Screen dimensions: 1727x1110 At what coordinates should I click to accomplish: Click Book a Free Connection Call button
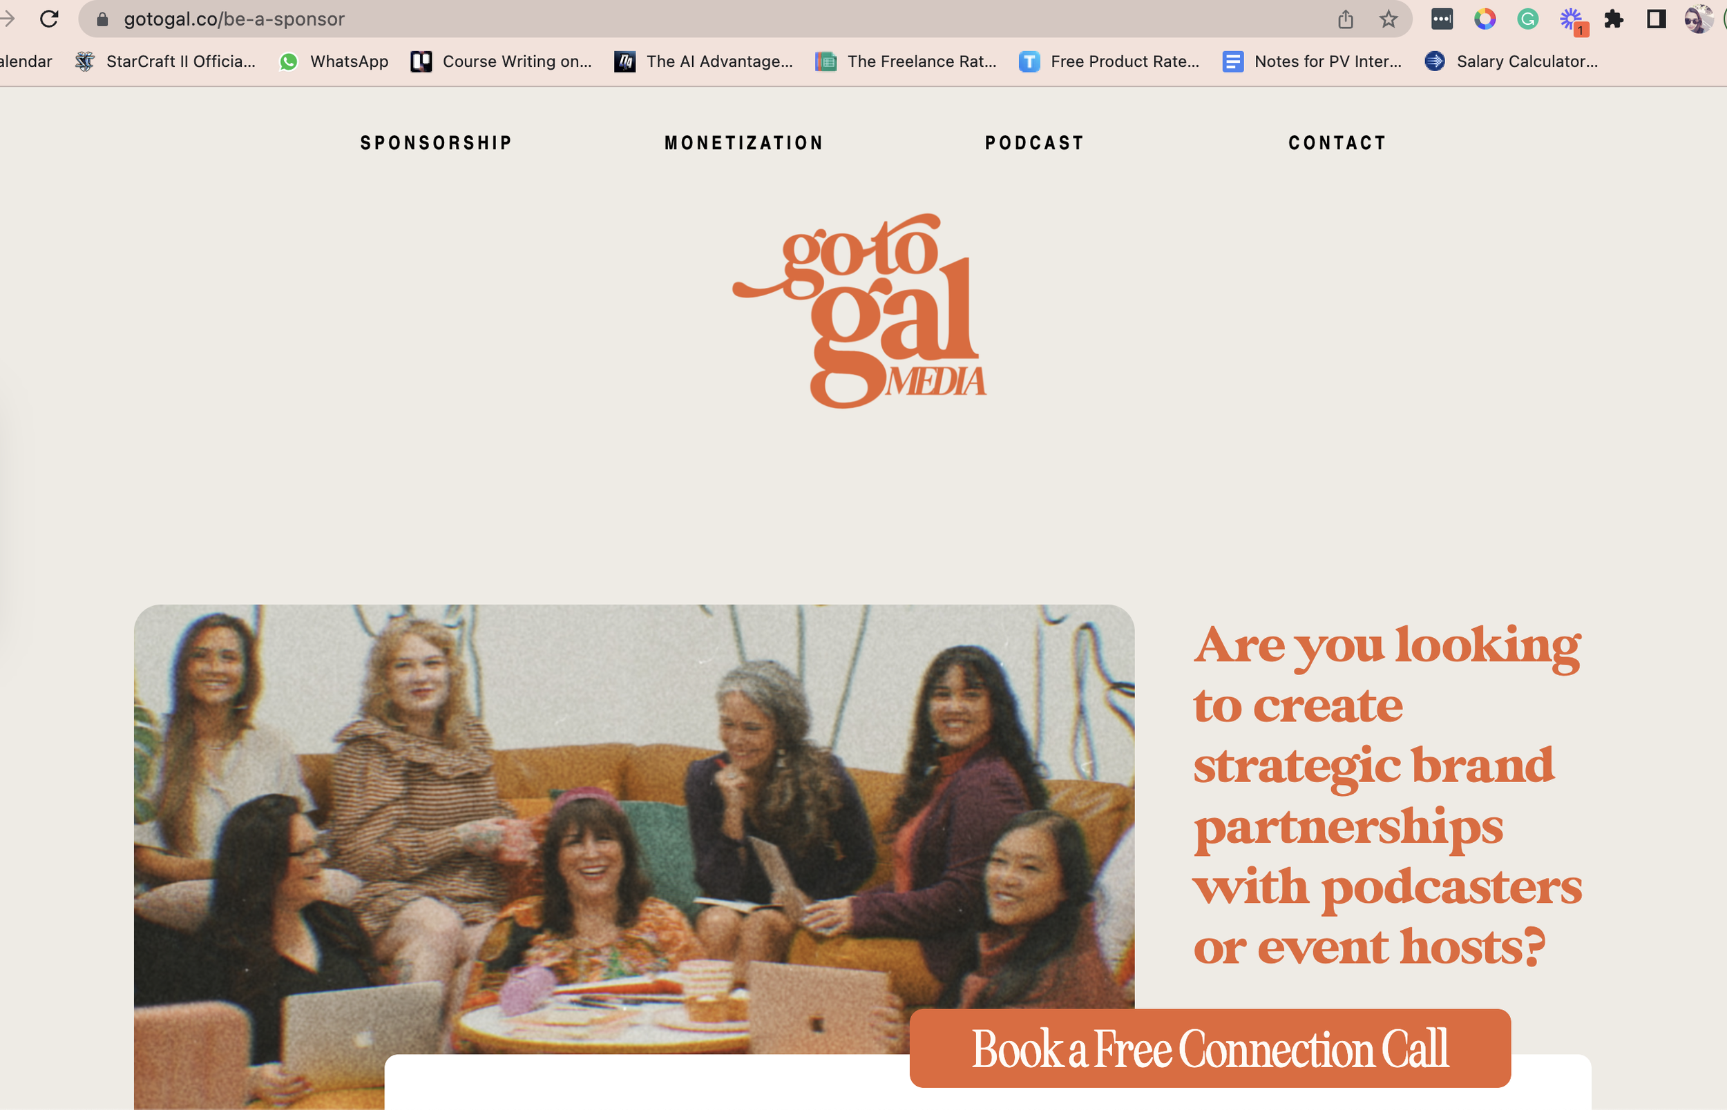tap(1210, 1048)
